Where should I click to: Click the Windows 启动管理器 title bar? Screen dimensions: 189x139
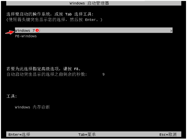tap(94, 3)
